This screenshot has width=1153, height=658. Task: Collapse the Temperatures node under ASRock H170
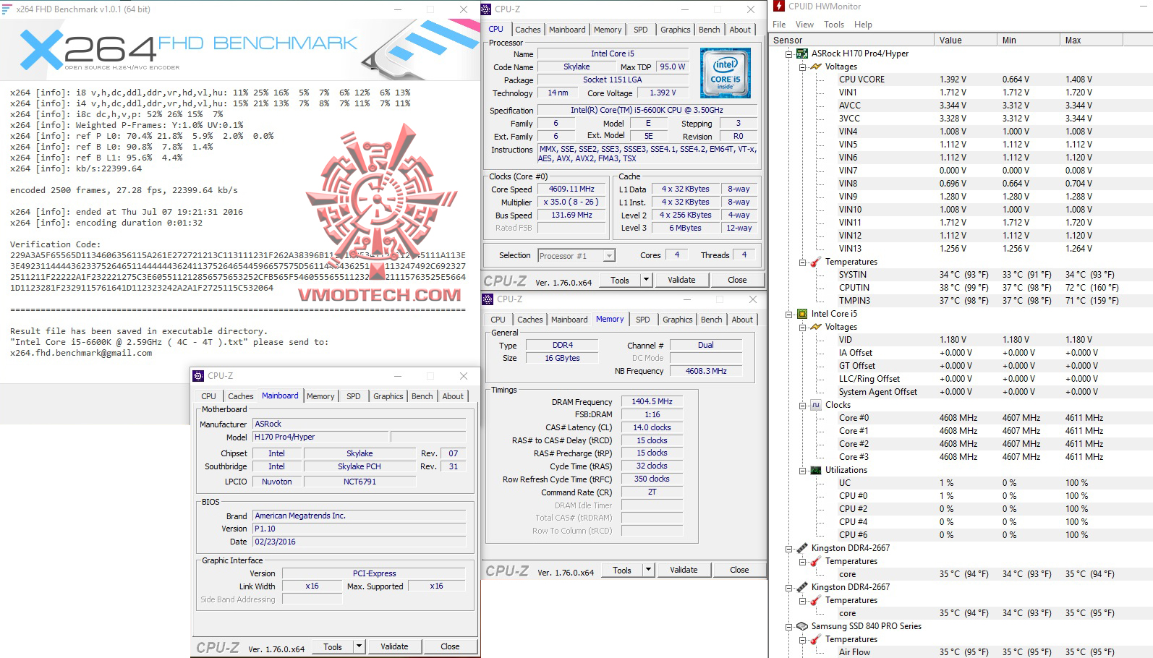tap(803, 262)
